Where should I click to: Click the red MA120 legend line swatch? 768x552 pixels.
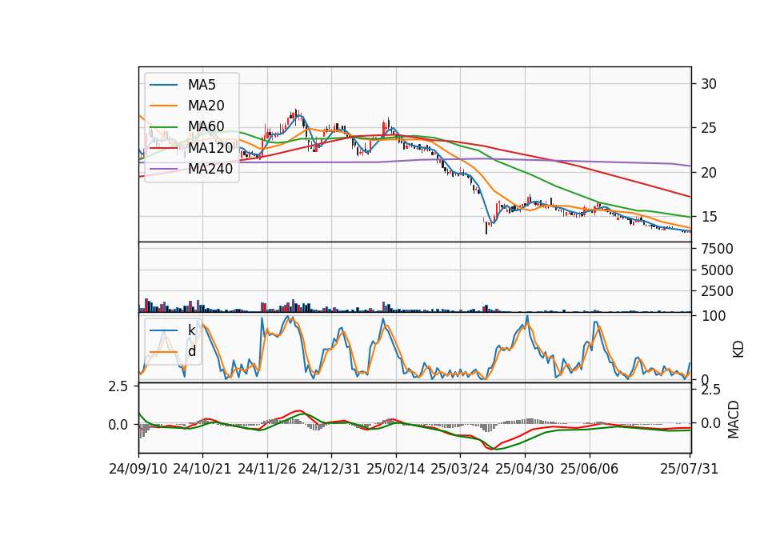tap(163, 148)
